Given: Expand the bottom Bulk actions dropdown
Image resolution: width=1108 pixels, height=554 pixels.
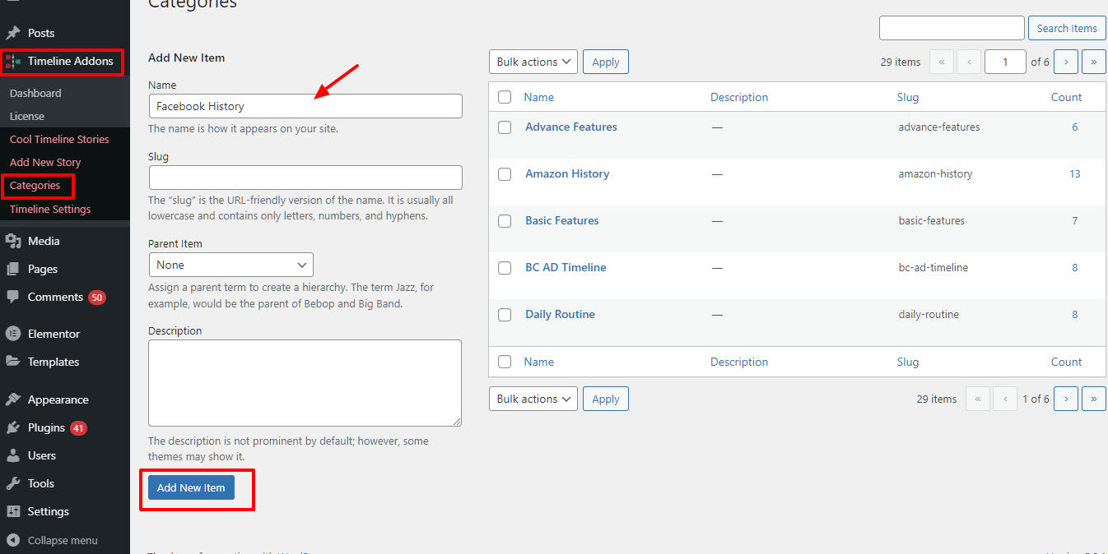Looking at the screenshot, I should [533, 399].
